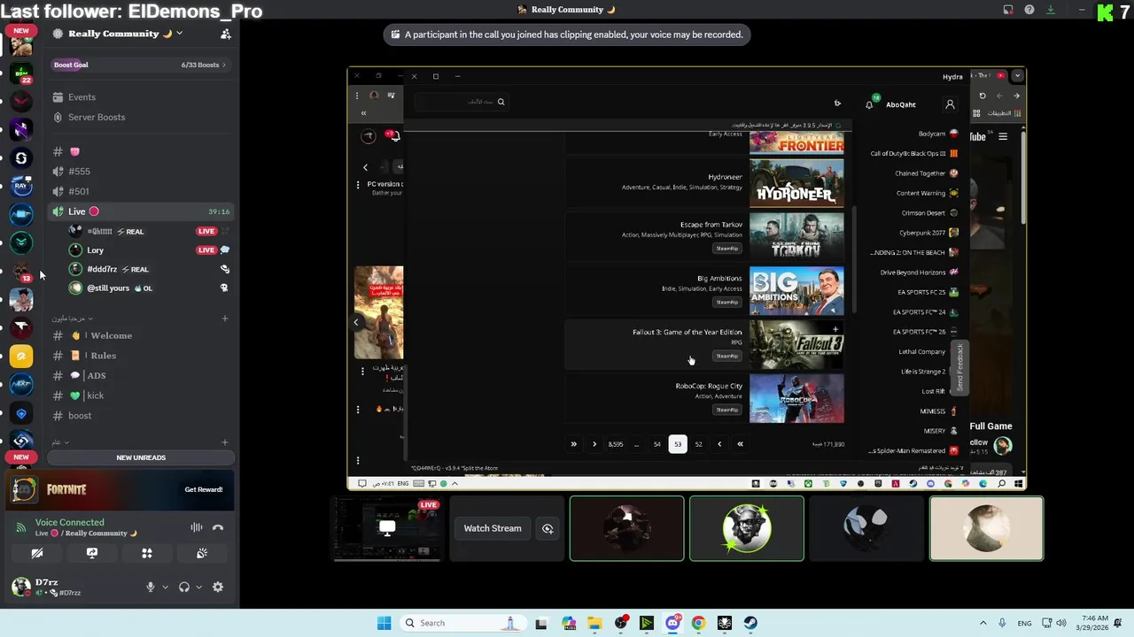Open Hydroneer game entry
Viewport: 1134px width, 637px height.
pyautogui.click(x=705, y=182)
